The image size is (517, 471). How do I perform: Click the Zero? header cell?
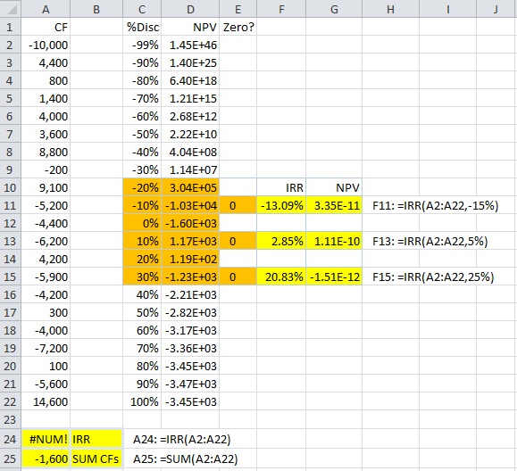238,27
